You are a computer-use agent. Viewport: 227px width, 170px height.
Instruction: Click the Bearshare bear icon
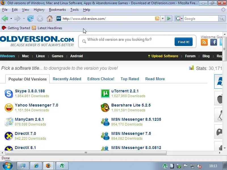[105, 108]
